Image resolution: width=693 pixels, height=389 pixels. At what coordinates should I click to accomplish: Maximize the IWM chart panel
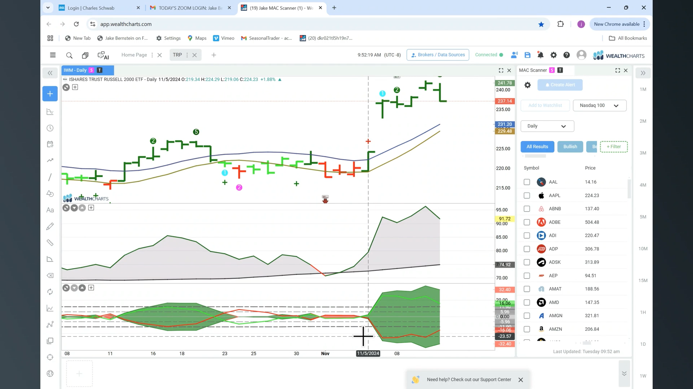(501, 71)
